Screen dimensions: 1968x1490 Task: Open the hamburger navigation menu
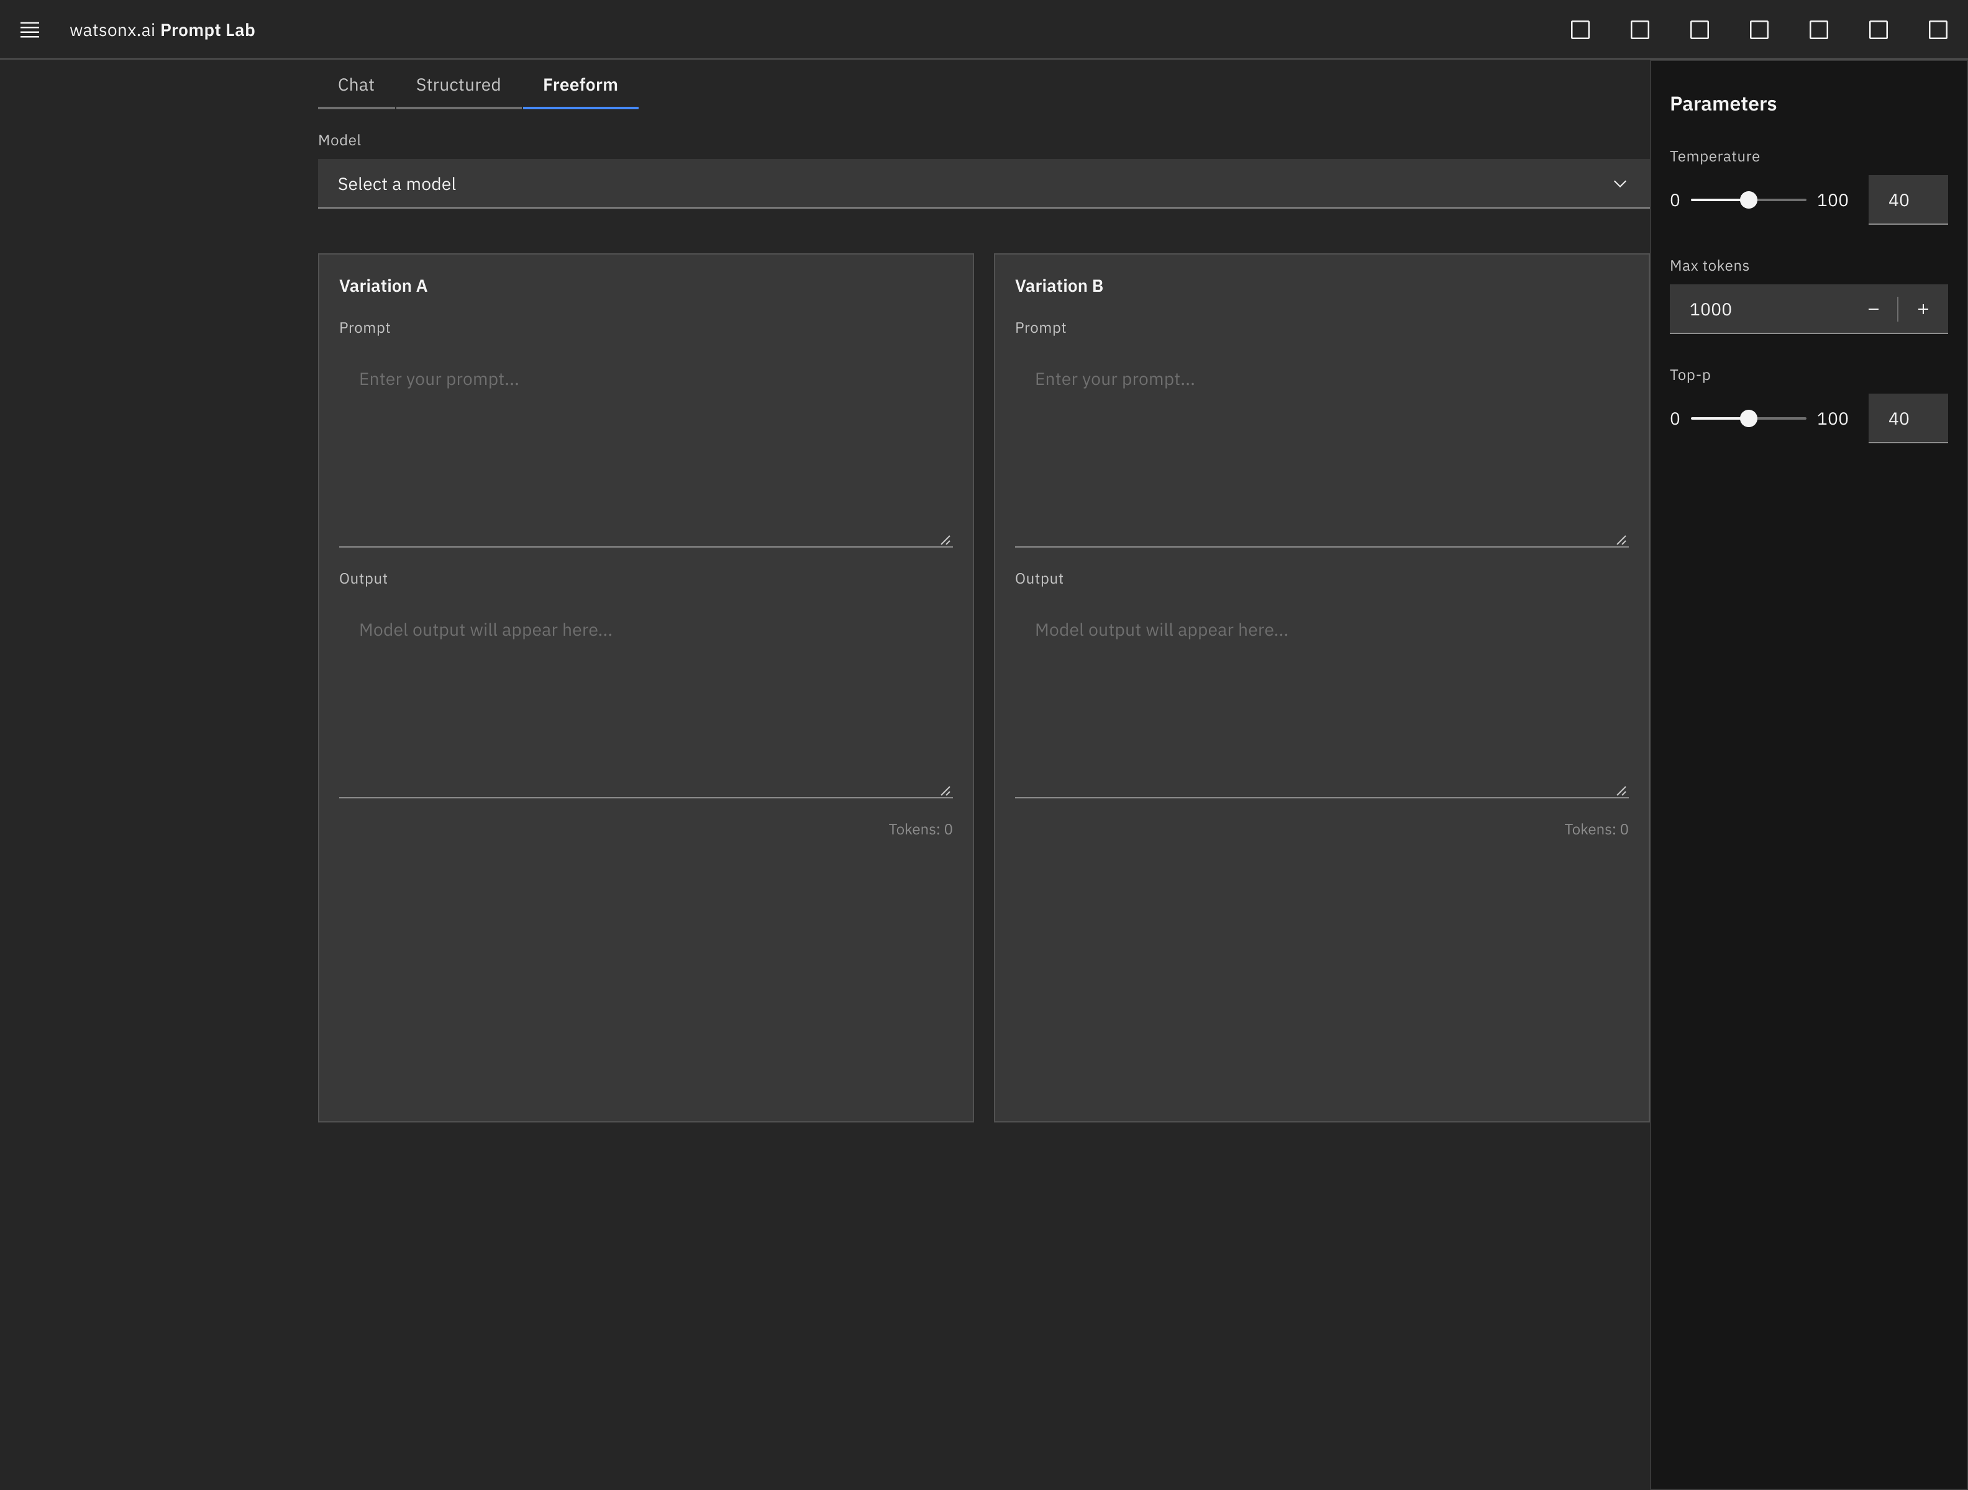pyautogui.click(x=29, y=29)
